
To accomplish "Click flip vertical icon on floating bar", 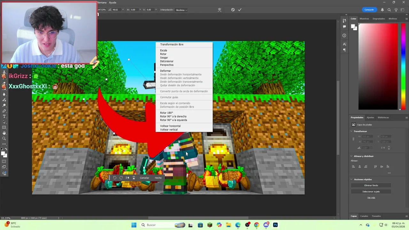I will click(134, 178).
